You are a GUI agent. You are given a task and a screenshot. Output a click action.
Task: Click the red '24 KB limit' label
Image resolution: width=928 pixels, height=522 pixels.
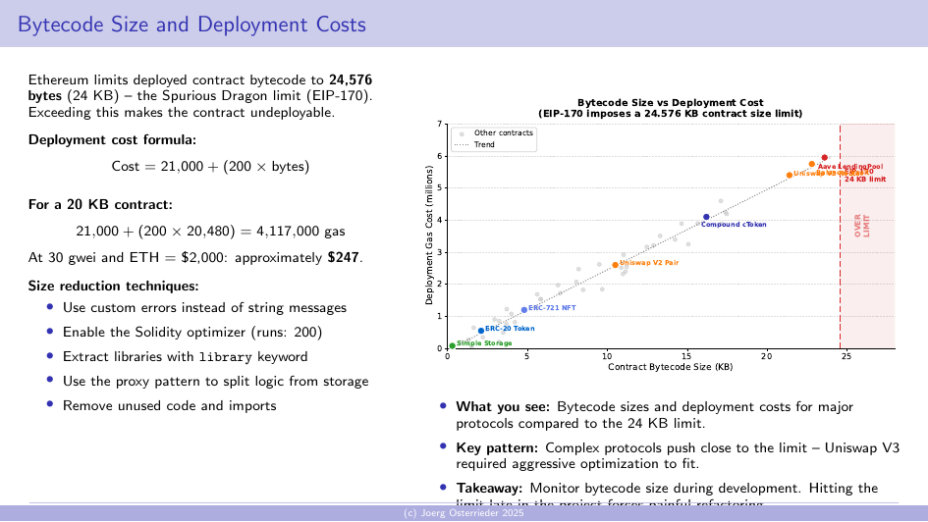pos(865,180)
